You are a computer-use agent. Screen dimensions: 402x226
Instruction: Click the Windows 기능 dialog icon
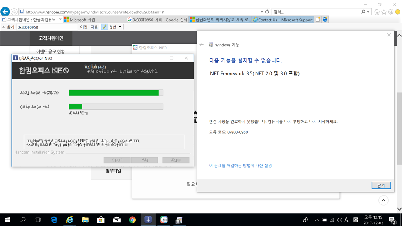211,45
